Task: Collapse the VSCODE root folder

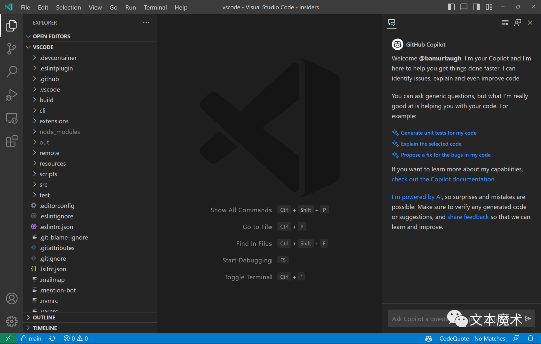Action: (x=90, y=47)
